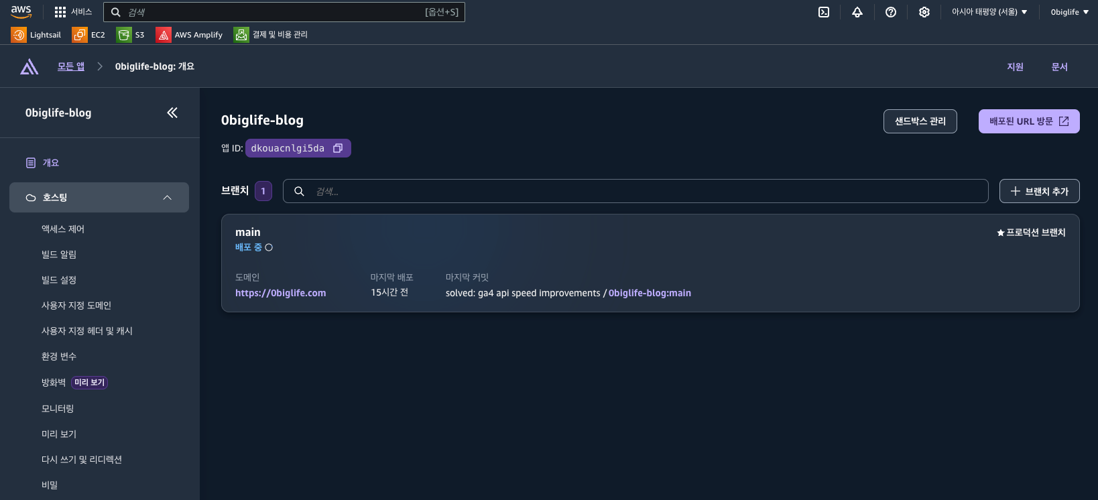Screen dimensions: 1098x500
Task: Open the 지원 link
Action: 1015,67
